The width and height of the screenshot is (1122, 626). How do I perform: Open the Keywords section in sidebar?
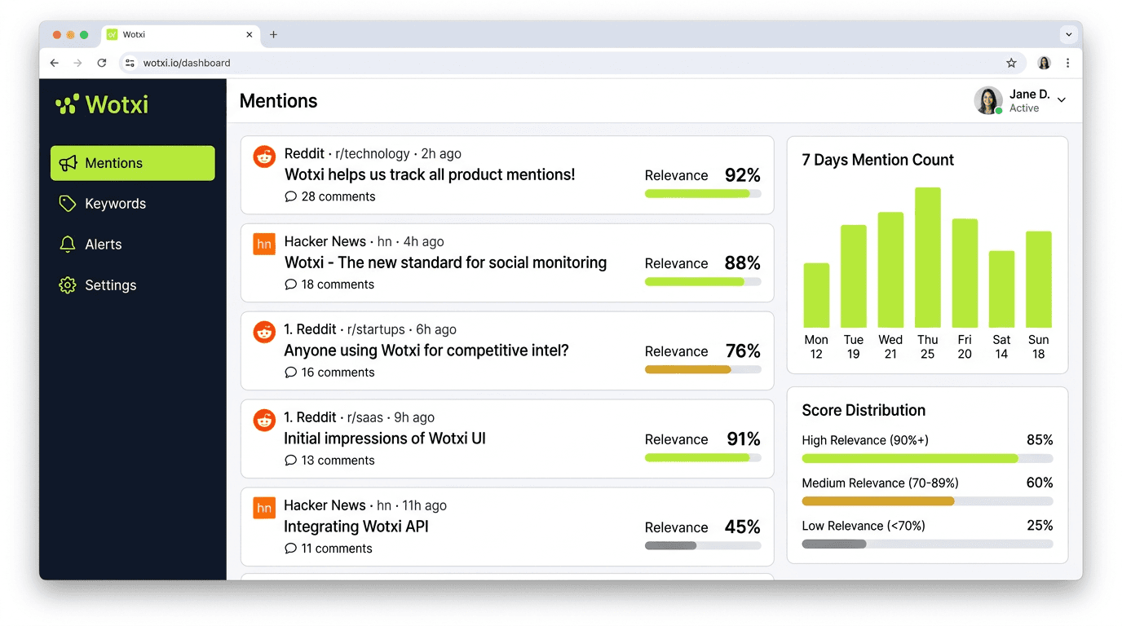click(133, 204)
